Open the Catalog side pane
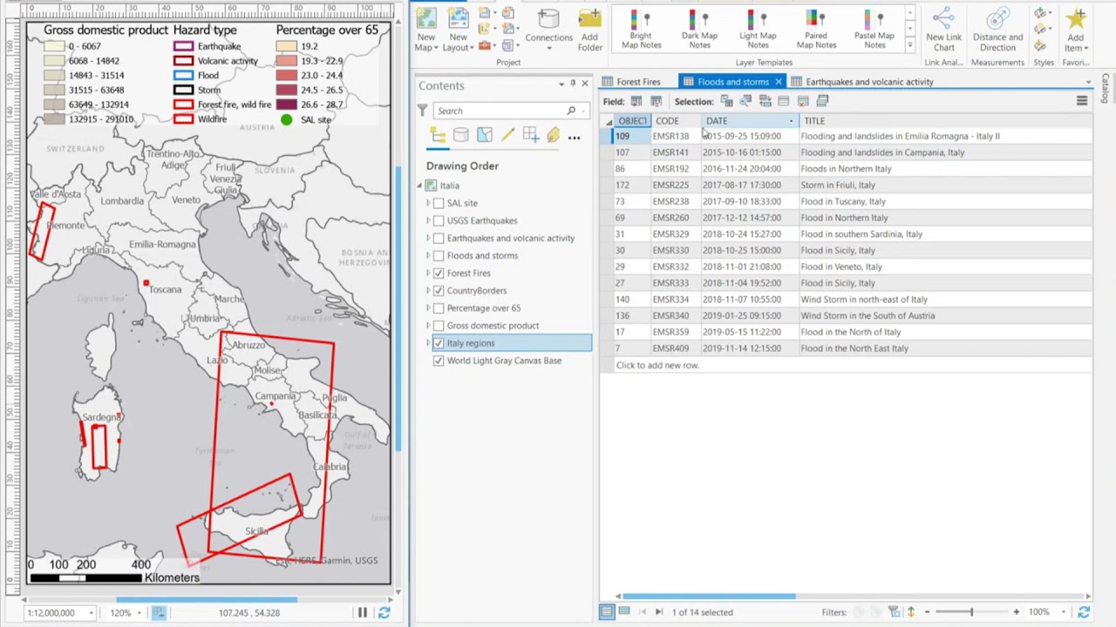Screen dimensions: 1116x627 point(1106,89)
